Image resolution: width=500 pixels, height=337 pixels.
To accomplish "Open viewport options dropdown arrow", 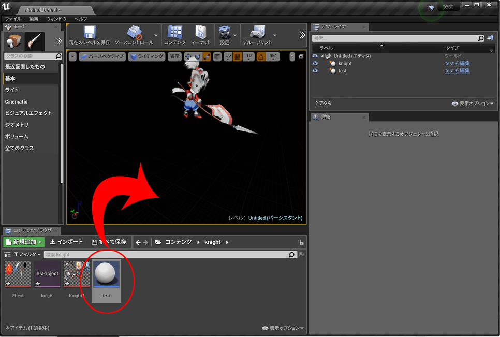I will point(72,57).
